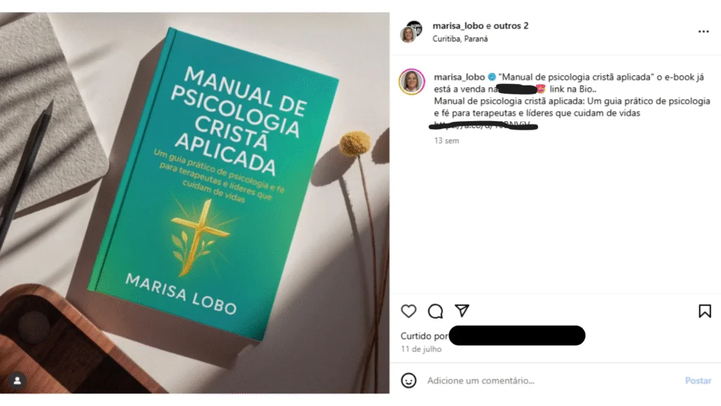This screenshot has height=406, width=721.
Task: Open comments via speech bubble icon
Action: coord(435,311)
